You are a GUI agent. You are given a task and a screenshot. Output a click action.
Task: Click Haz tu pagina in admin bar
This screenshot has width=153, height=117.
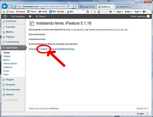[18, 16]
